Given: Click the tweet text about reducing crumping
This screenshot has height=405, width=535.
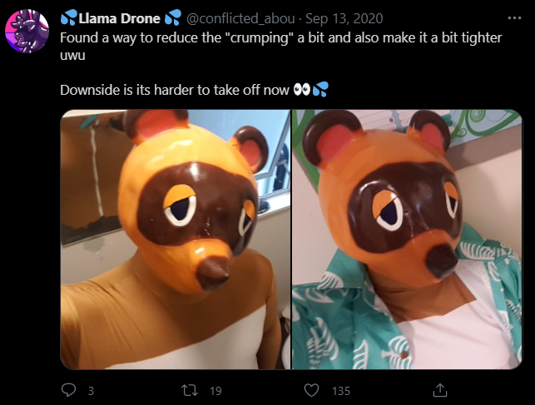Looking at the screenshot, I should [280, 38].
